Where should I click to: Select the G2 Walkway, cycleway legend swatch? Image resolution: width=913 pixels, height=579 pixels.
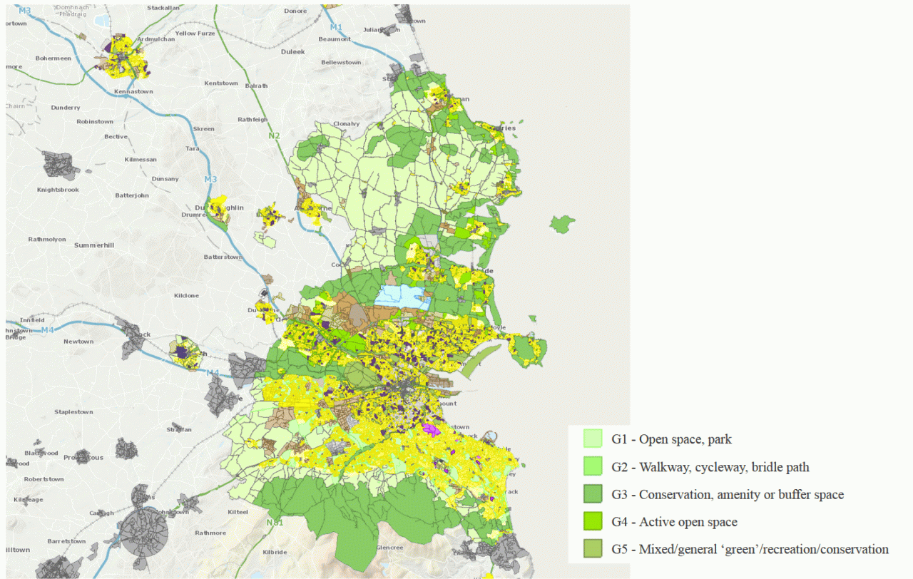coord(593,466)
